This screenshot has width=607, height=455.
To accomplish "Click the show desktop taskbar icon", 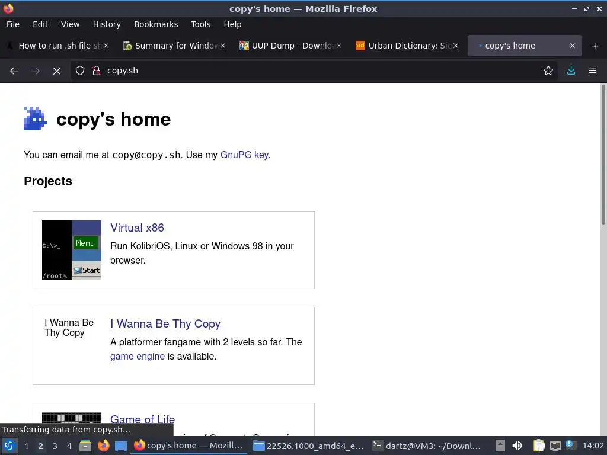I will click(121, 446).
